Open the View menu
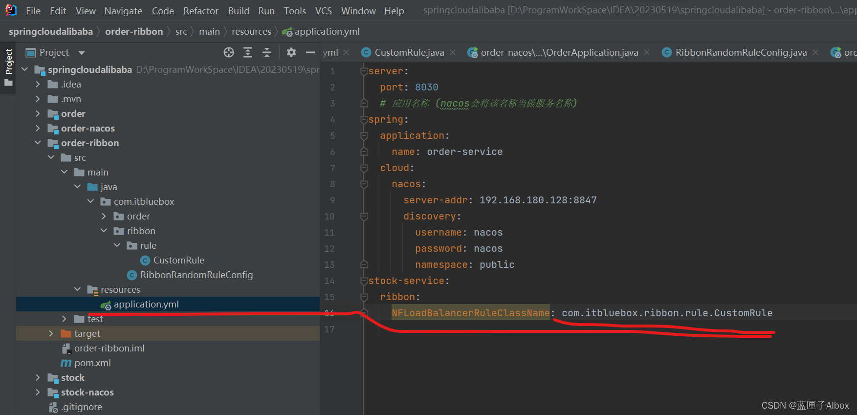The width and height of the screenshot is (857, 415). coord(86,11)
